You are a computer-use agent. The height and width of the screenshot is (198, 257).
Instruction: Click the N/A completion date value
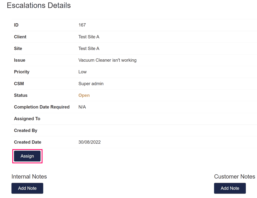(82, 107)
